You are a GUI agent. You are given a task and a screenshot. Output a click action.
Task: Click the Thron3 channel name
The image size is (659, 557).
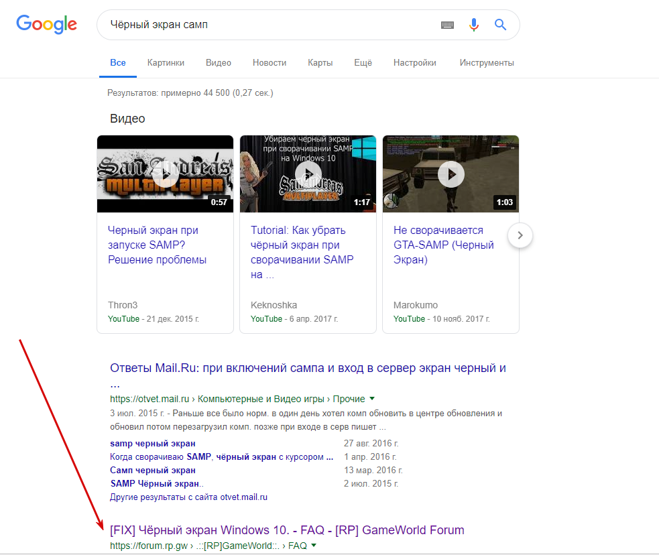click(x=123, y=305)
